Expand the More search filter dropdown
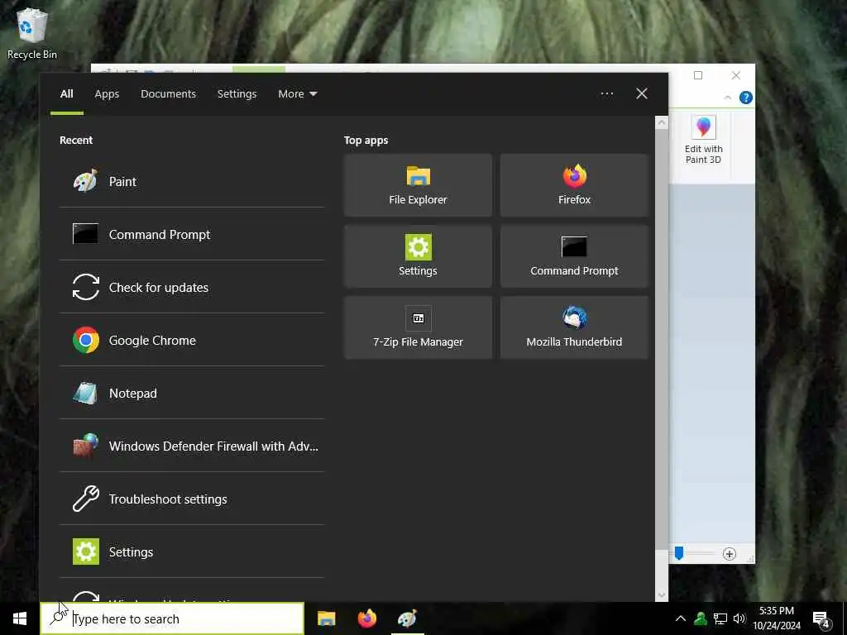The width and height of the screenshot is (847, 635). pyautogui.click(x=298, y=94)
